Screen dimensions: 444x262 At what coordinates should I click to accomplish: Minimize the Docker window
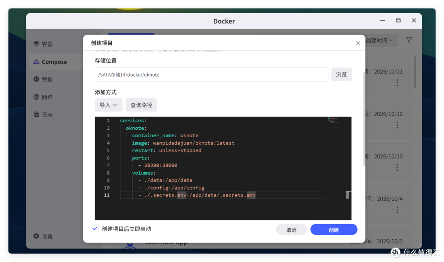click(x=382, y=21)
